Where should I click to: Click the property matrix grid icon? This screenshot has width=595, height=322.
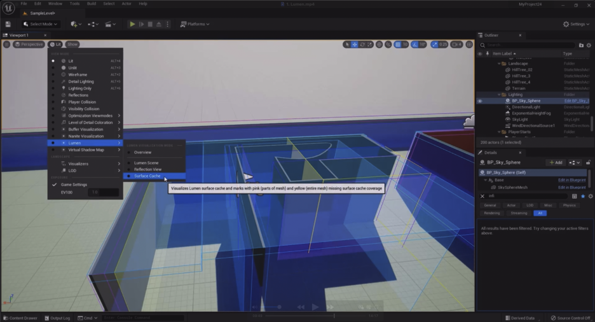[575, 196]
